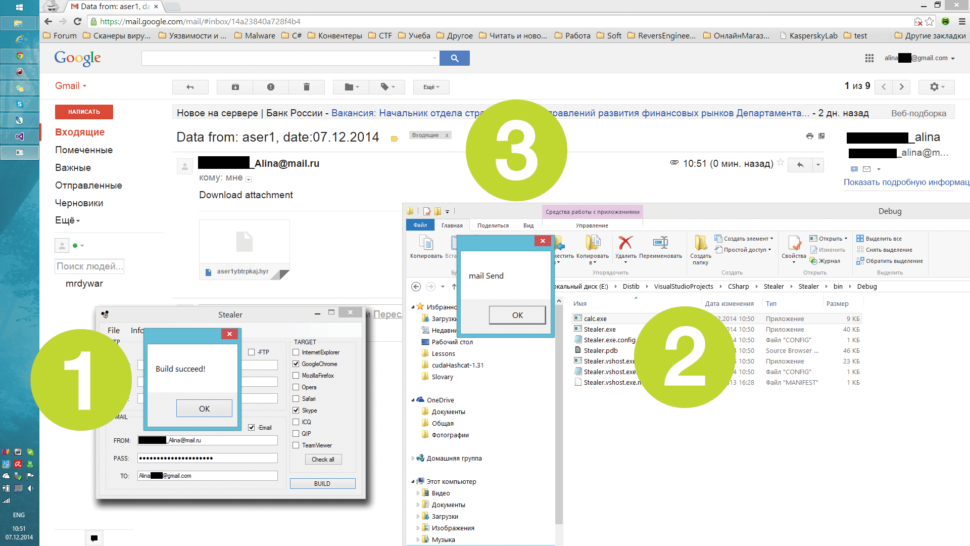Enable the TeamViewer target checkbox
Image resolution: width=970 pixels, height=546 pixels.
296,445
